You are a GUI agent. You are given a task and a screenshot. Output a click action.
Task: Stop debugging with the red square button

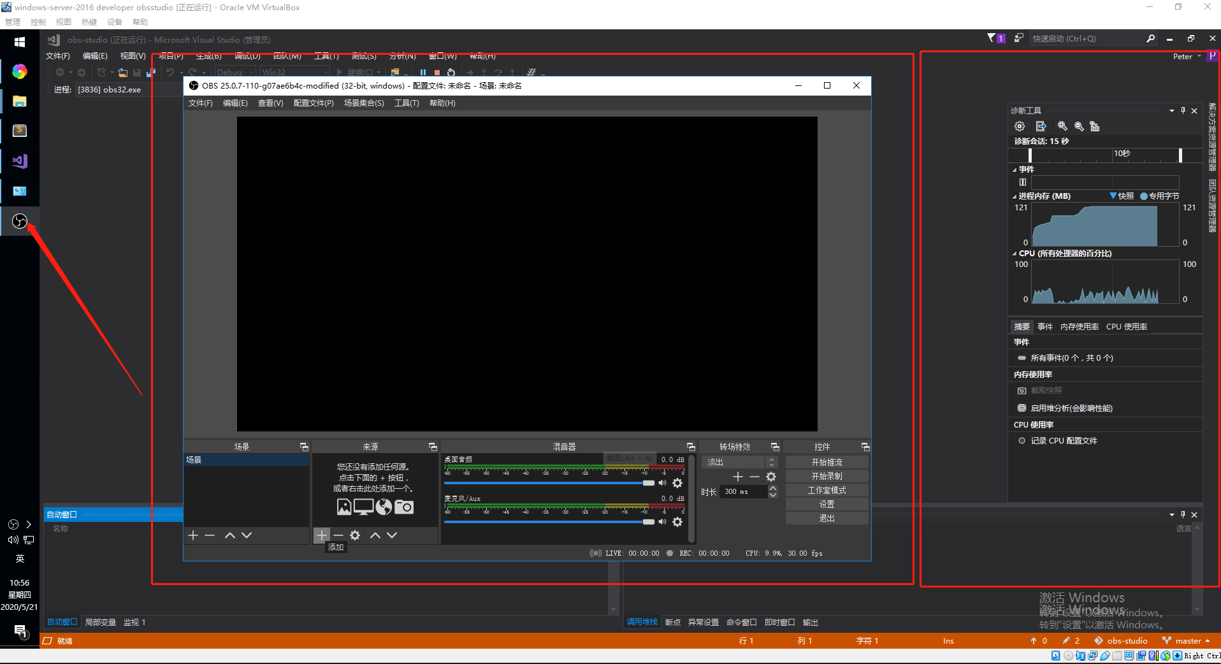[x=437, y=73]
